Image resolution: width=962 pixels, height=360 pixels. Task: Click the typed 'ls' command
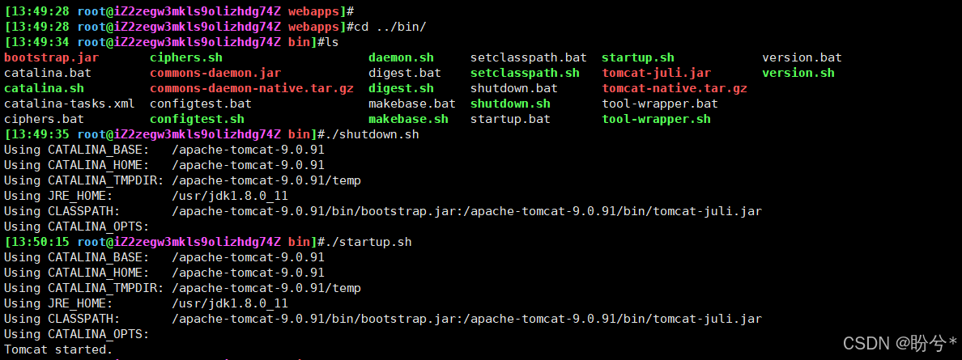[x=331, y=42]
